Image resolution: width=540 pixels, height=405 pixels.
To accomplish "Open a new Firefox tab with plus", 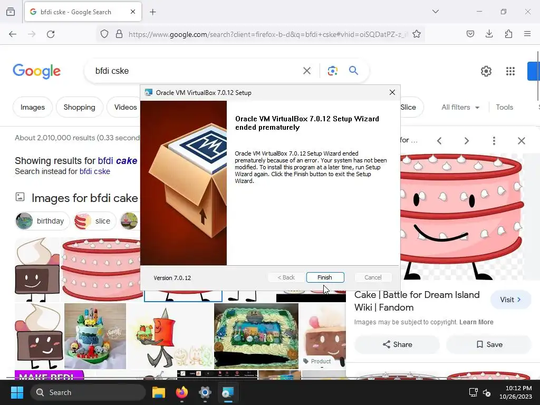I will click(153, 12).
